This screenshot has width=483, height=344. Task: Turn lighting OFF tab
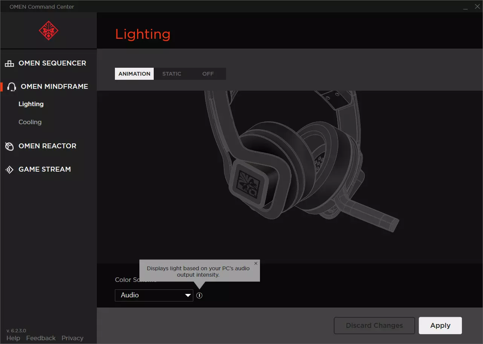[x=208, y=74]
